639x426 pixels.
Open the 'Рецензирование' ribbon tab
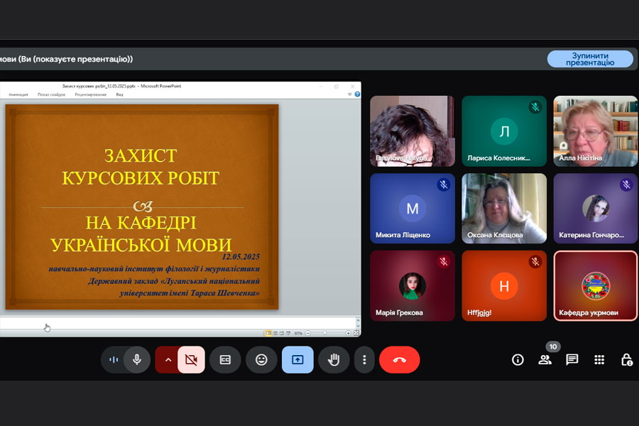pyautogui.click(x=91, y=94)
